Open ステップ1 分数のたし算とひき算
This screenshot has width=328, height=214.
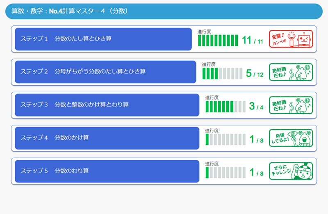pyautogui.click(x=103, y=39)
